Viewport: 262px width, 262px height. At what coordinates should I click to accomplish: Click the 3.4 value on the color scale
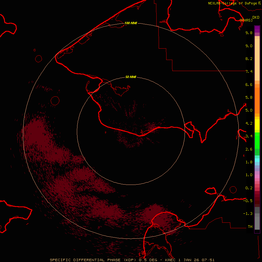[x=249, y=136]
